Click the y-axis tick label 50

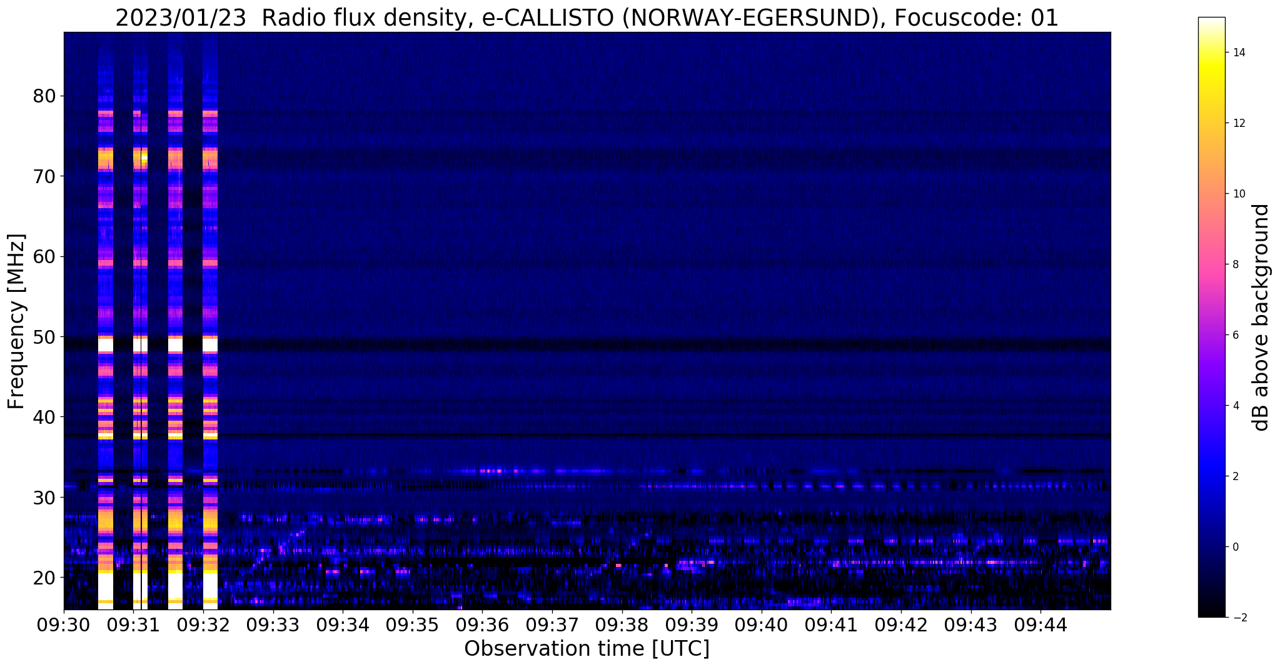44,336
